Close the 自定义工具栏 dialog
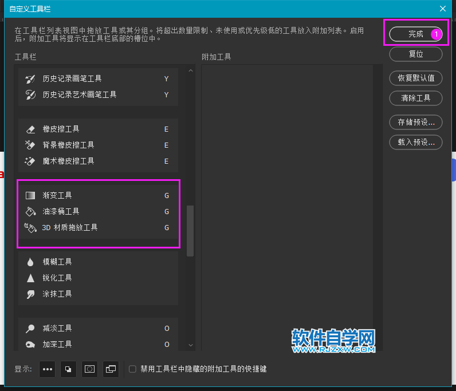The width and height of the screenshot is (456, 391). click(x=443, y=9)
